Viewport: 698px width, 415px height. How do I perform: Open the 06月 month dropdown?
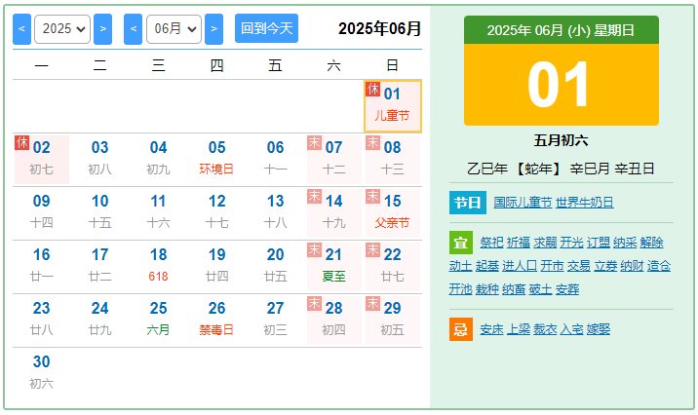click(x=174, y=28)
